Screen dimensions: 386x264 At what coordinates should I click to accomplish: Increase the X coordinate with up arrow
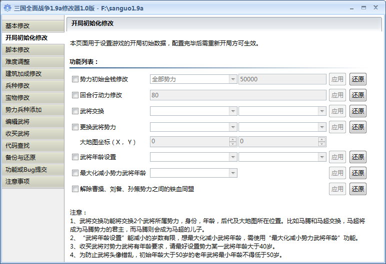(x=232, y=139)
